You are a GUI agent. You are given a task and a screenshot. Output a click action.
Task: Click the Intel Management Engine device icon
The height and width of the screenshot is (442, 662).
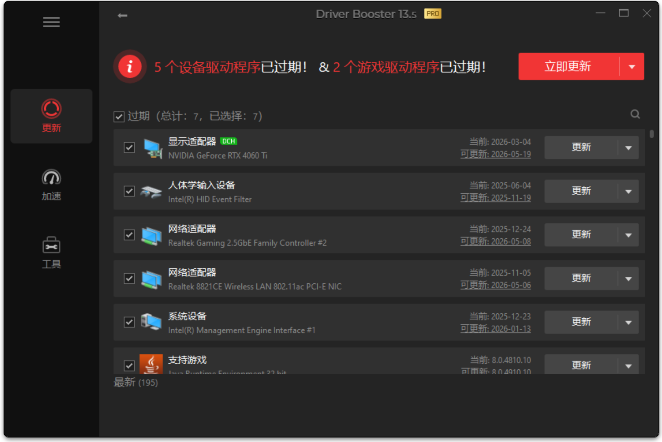pos(151,322)
